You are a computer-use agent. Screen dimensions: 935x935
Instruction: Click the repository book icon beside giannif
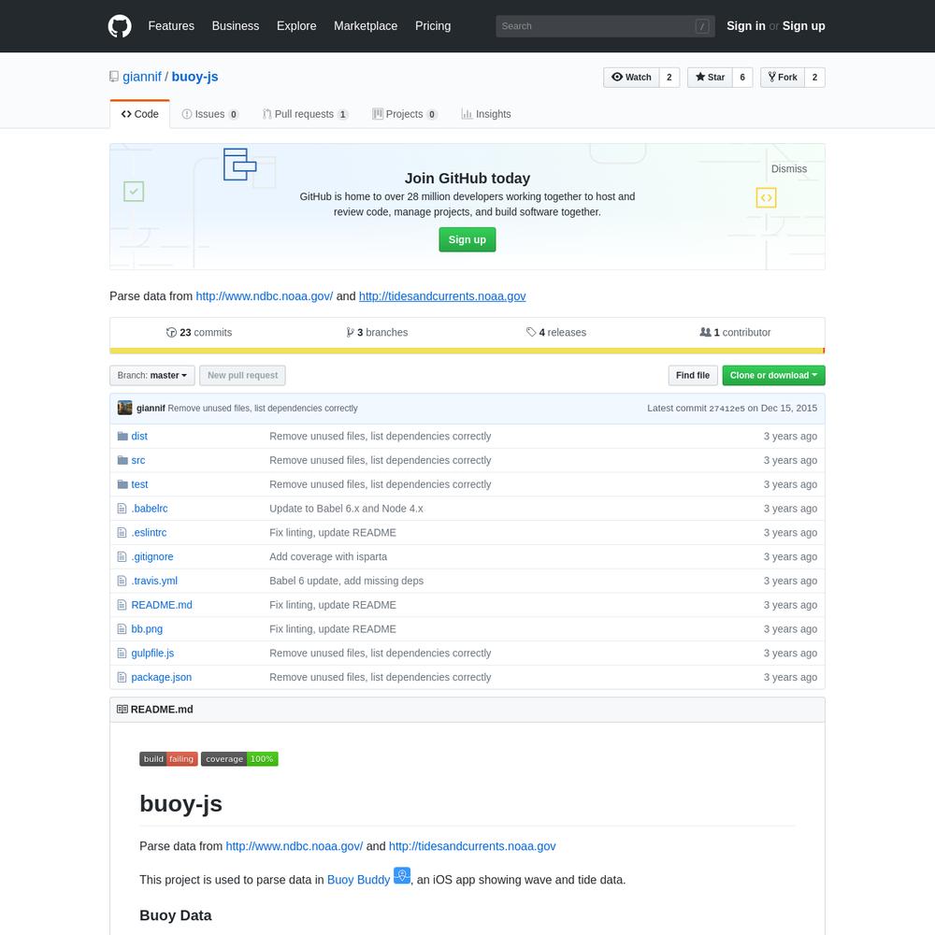(x=114, y=77)
